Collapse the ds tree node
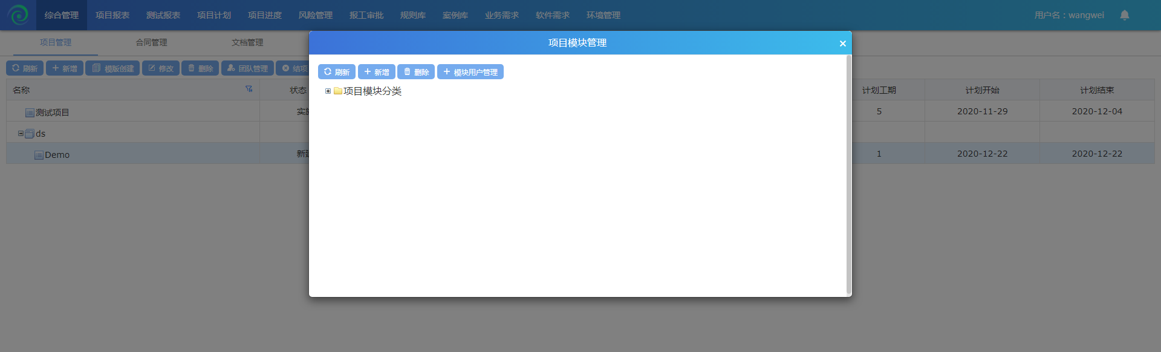 21,133
